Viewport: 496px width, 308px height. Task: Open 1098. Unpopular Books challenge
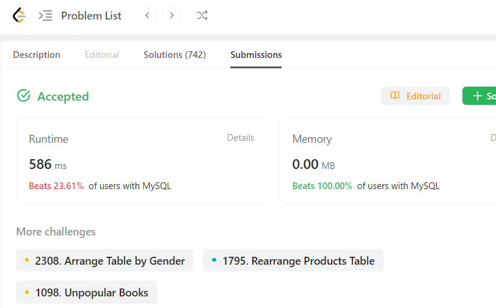(87, 292)
